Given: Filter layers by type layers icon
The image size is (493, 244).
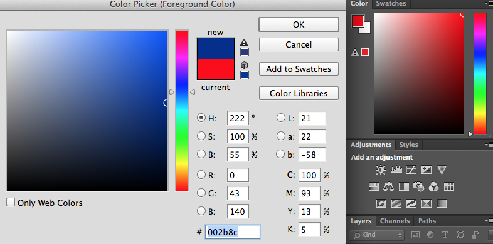Looking at the screenshot, I should click(x=445, y=235).
